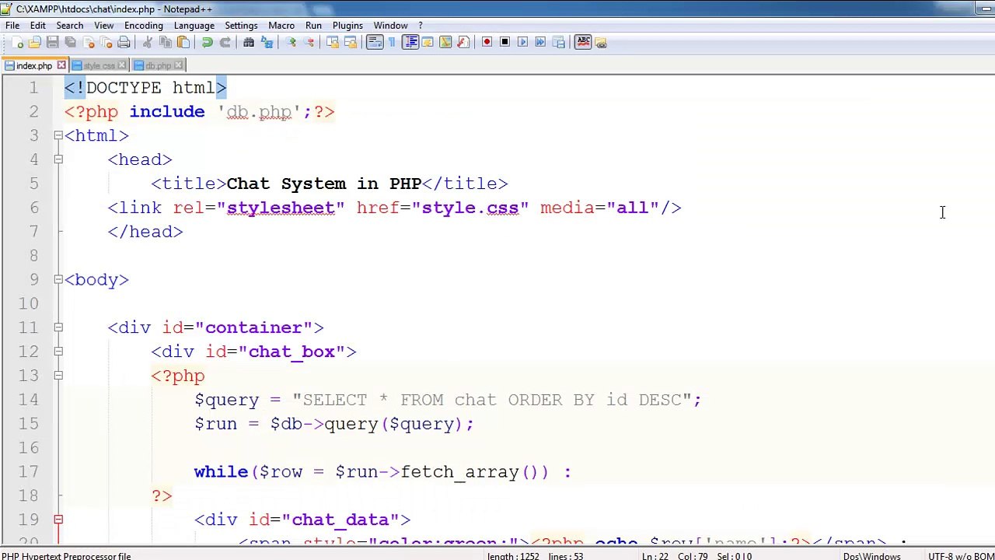Toggle Show All Characters pilcrow icon

[392, 42]
